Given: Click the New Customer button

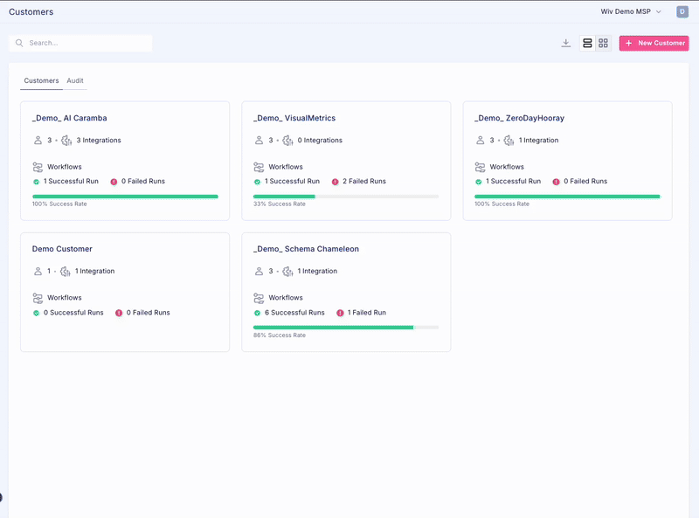Looking at the screenshot, I should click(654, 43).
